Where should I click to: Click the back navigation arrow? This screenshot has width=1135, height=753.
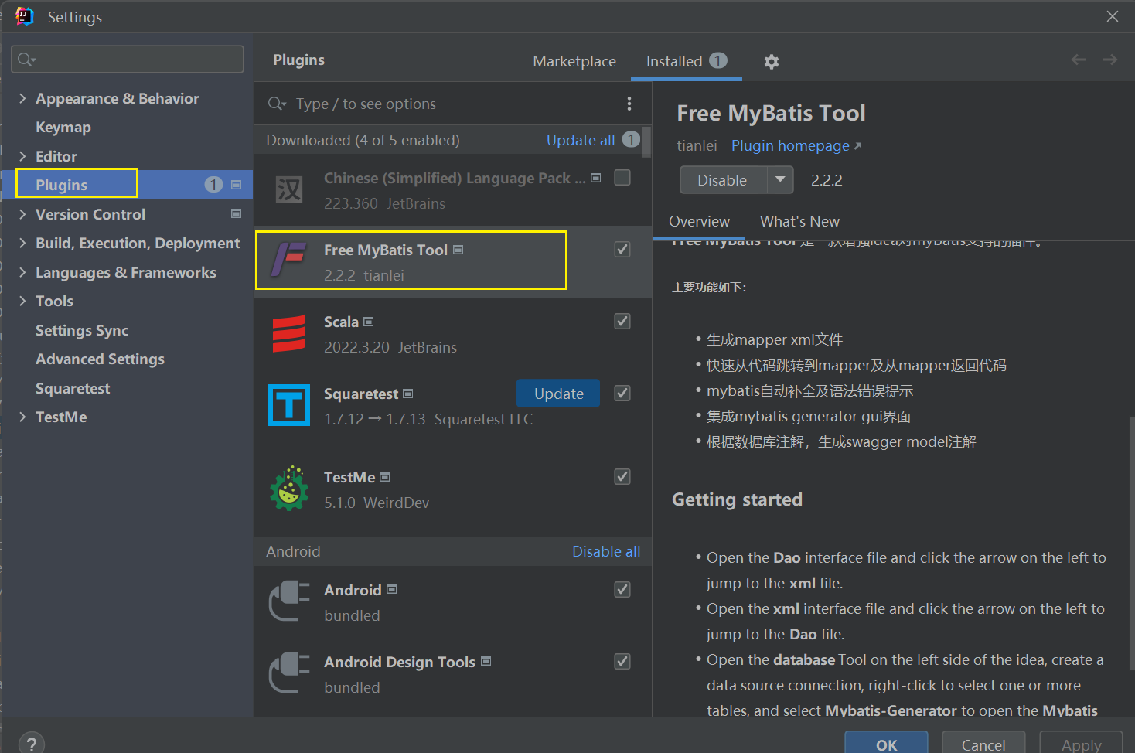click(x=1079, y=60)
